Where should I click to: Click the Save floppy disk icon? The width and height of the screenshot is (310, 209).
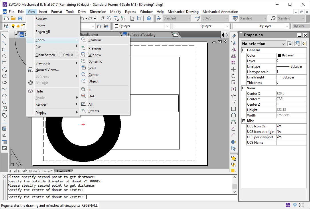pos(20,18)
